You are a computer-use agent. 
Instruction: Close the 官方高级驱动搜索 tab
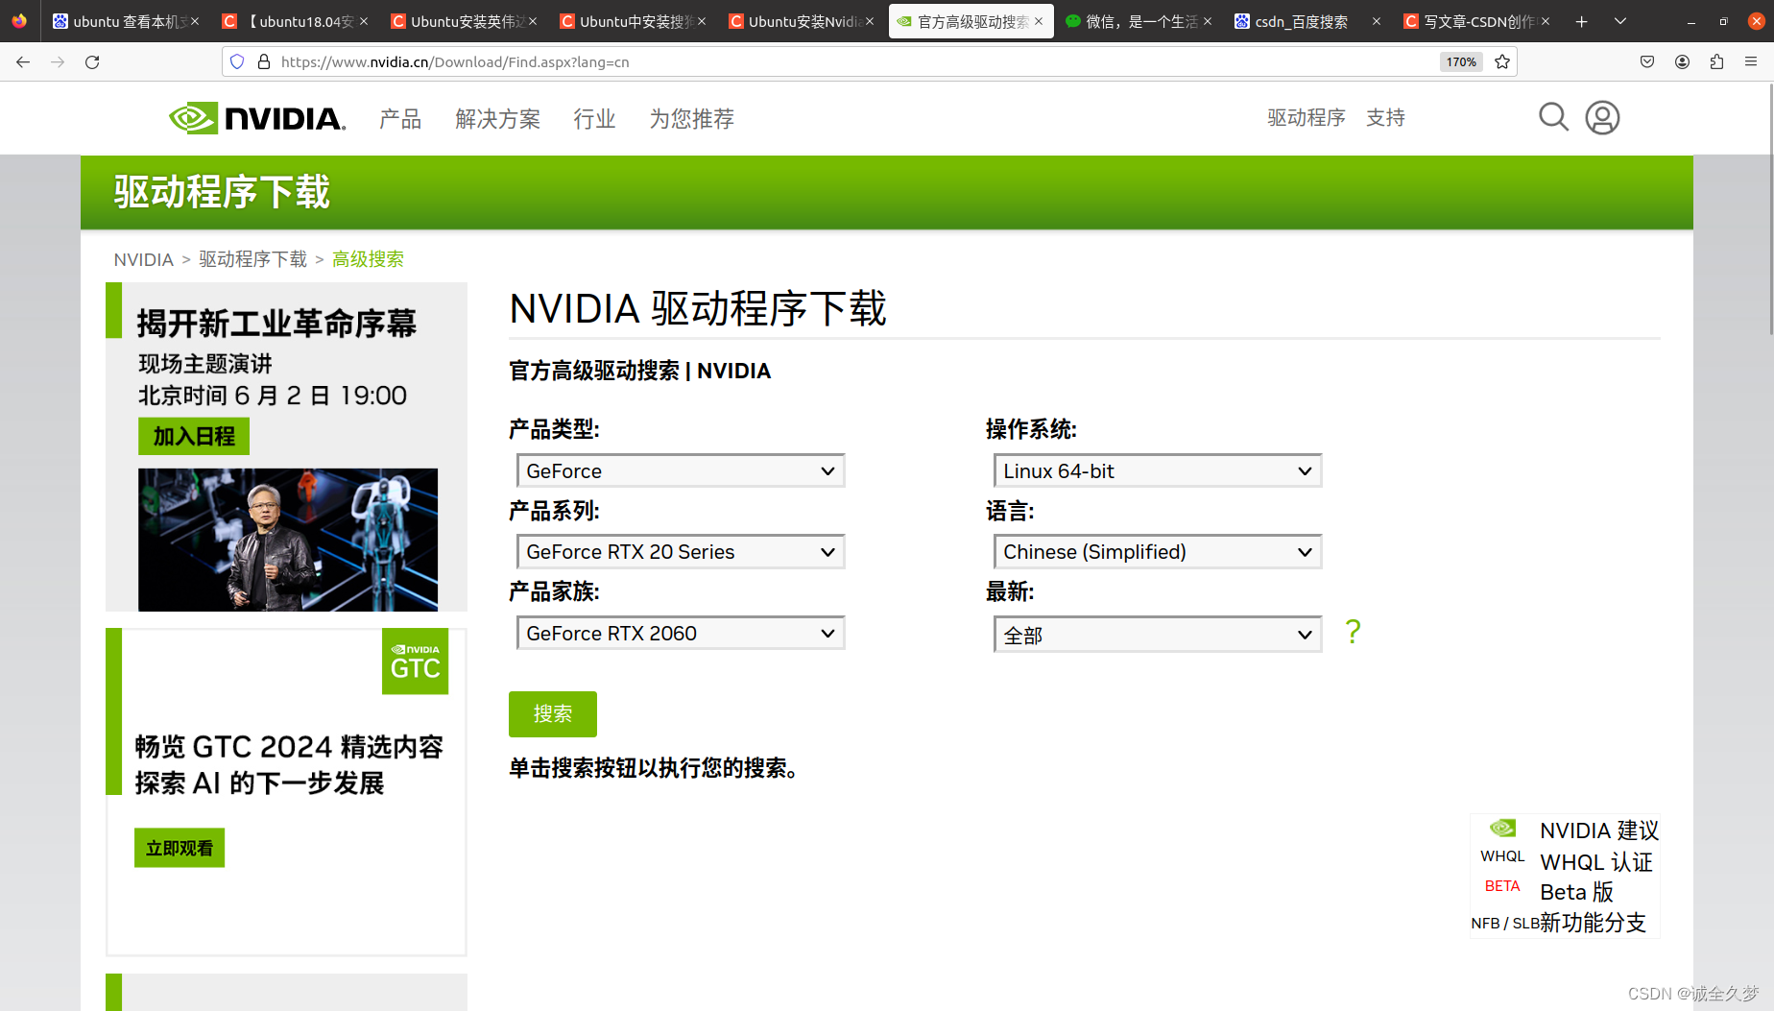(1039, 21)
